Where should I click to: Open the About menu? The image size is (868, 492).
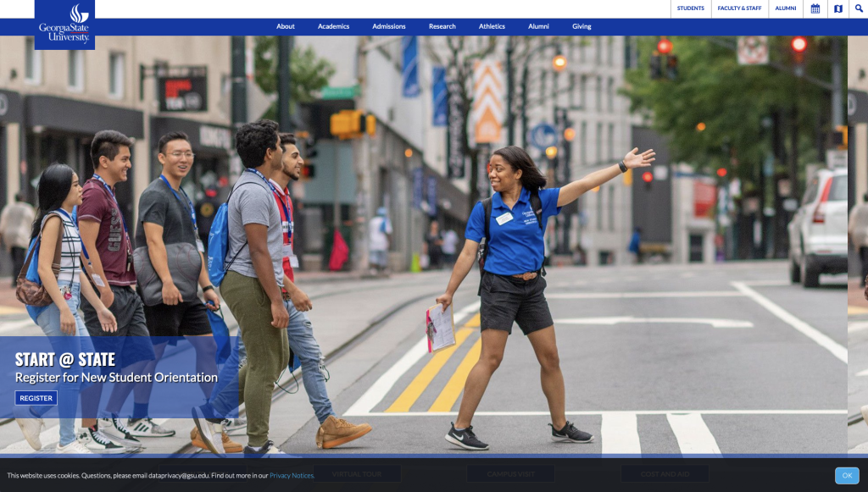pos(286,26)
